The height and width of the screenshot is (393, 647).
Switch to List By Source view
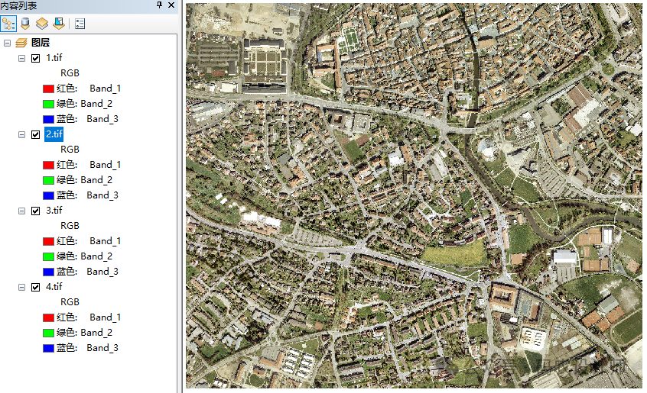click(x=25, y=23)
